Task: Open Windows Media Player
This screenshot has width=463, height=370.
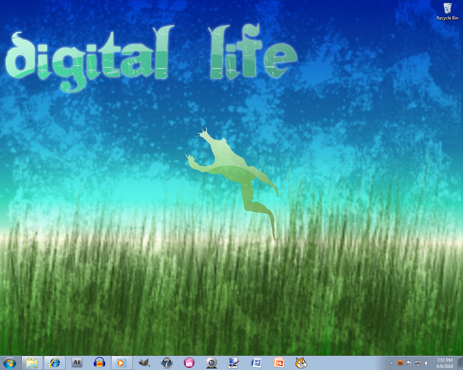Action: [x=122, y=363]
